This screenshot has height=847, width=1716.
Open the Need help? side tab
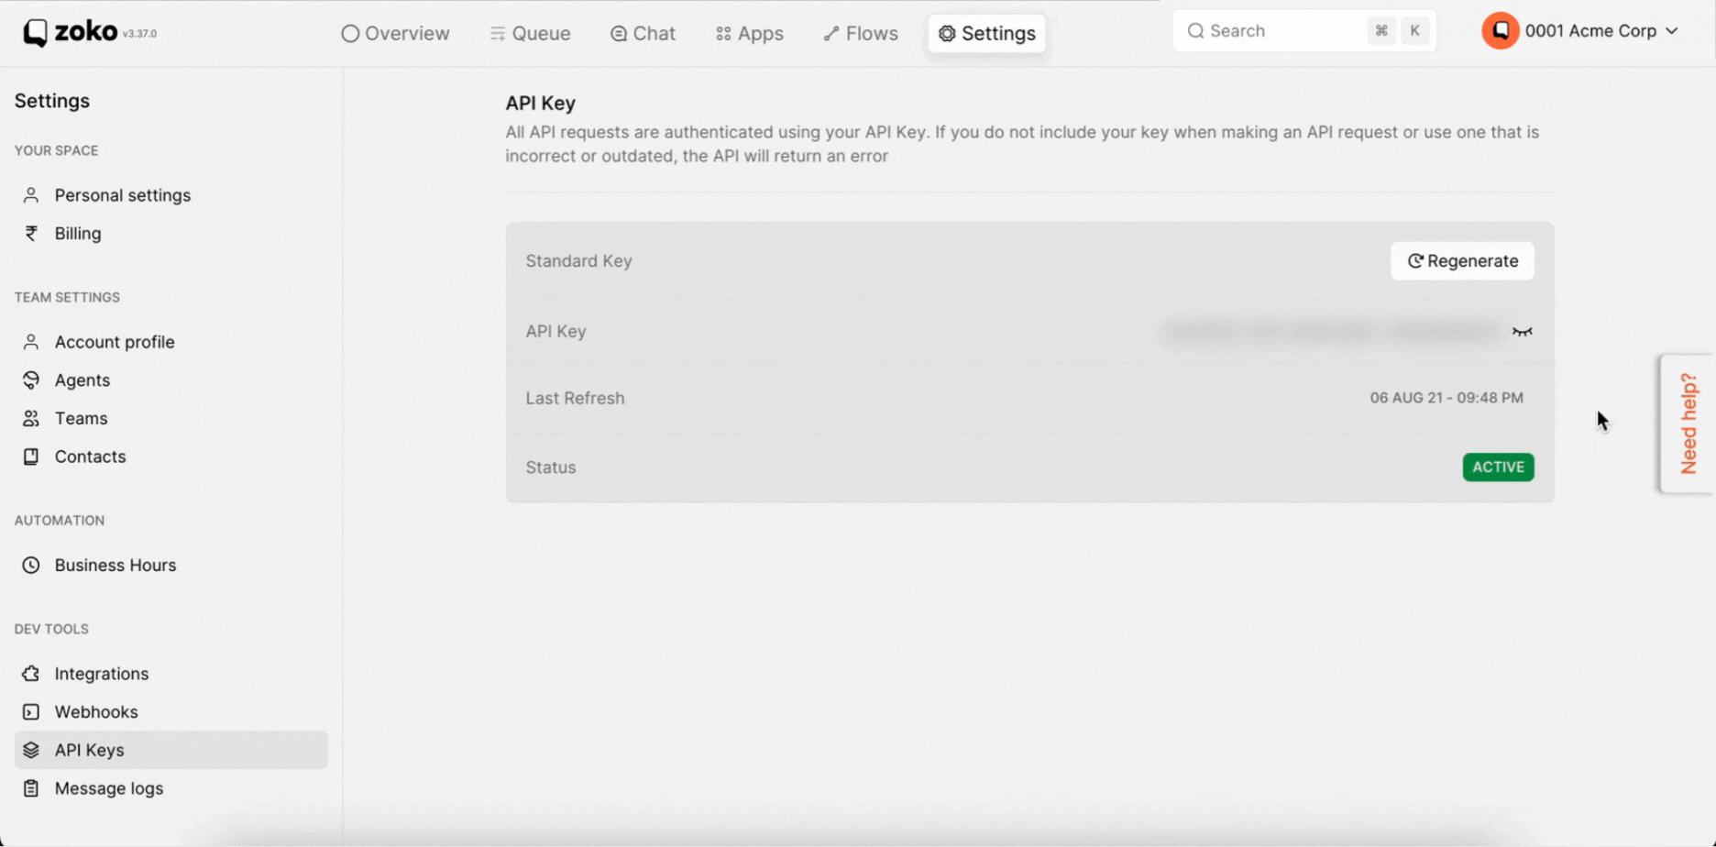pyautogui.click(x=1688, y=423)
